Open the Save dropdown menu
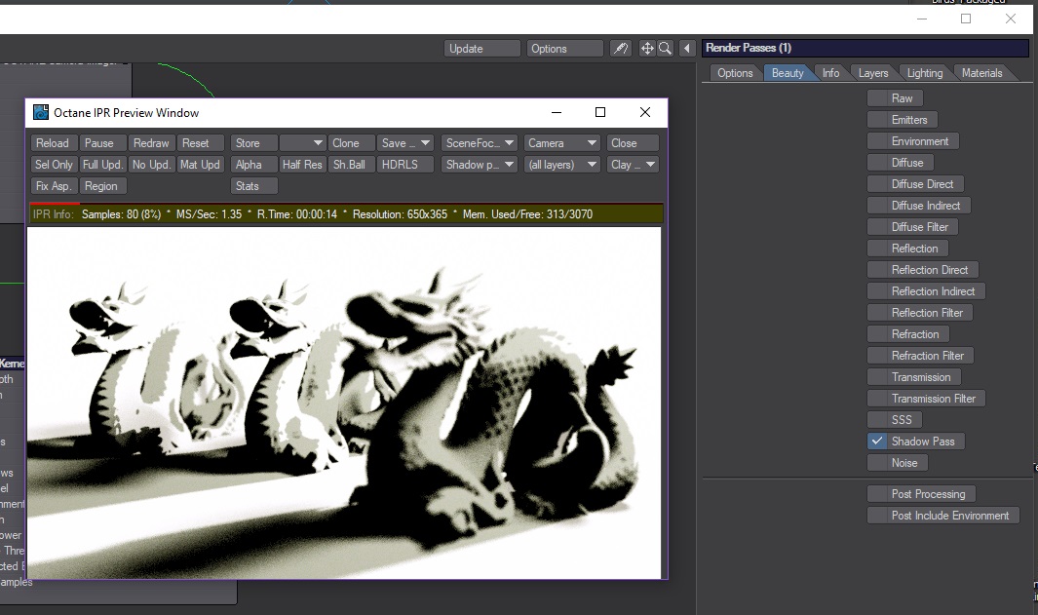Image resolution: width=1038 pixels, height=615 pixels. (404, 143)
